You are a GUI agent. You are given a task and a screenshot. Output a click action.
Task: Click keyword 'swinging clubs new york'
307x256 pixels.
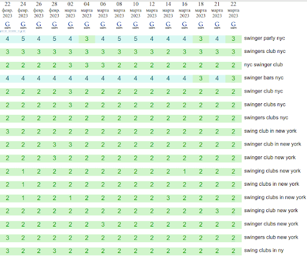[272, 171]
